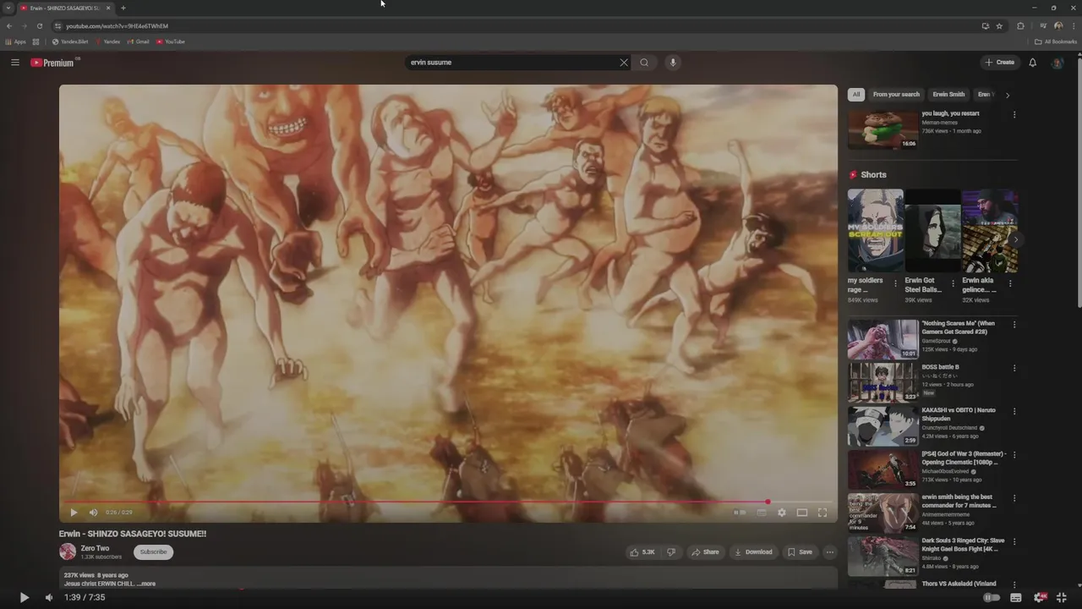
Task: Open more actions beside the Save button
Action: pos(830,552)
